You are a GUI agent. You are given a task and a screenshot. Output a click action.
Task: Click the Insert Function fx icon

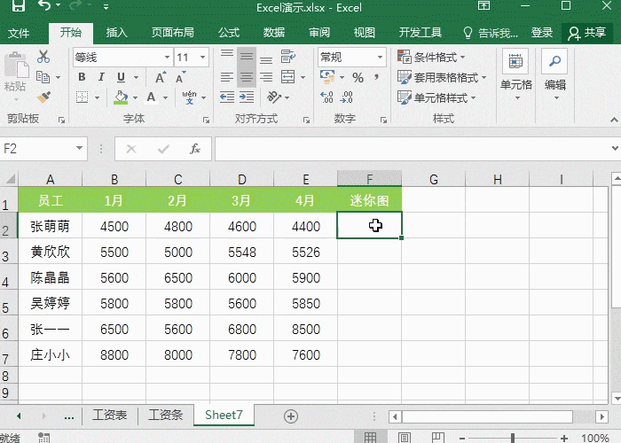195,149
